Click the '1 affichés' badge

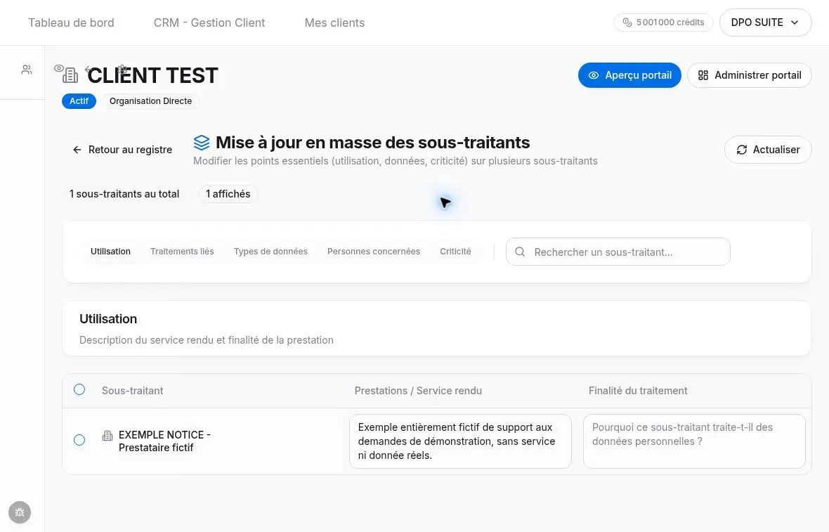tap(228, 194)
